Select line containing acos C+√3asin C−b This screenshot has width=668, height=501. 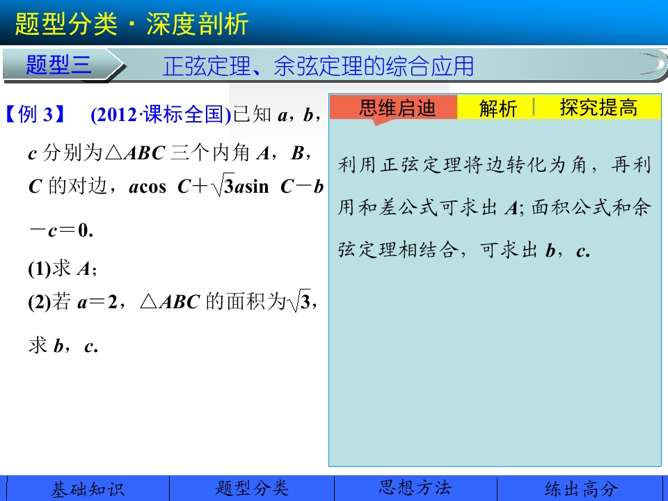(176, 186)
